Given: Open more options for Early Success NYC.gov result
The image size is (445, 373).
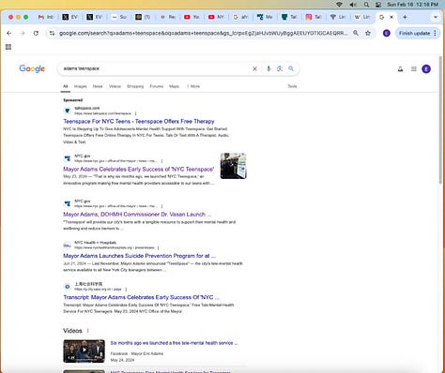Looking at the screenshot, I should click(161, 161).
